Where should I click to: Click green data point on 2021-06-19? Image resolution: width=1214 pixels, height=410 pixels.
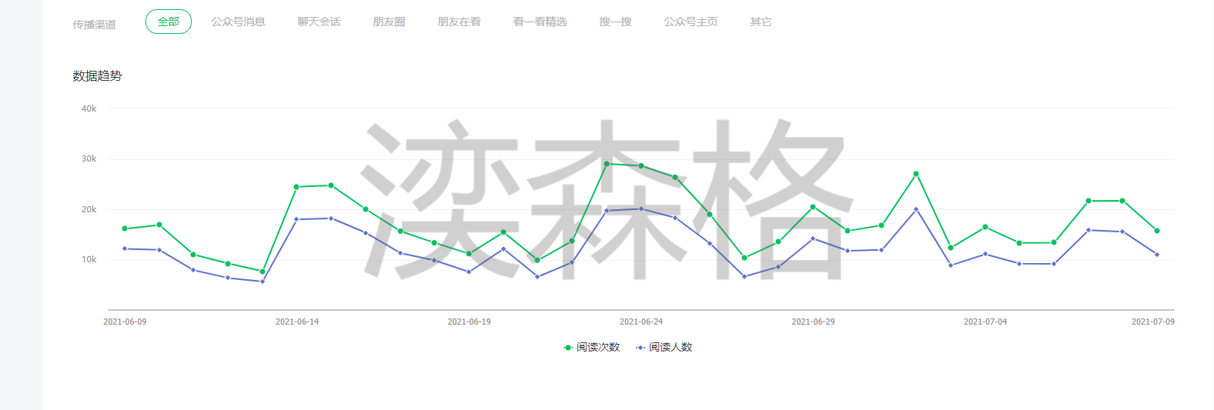click(469, 254)
